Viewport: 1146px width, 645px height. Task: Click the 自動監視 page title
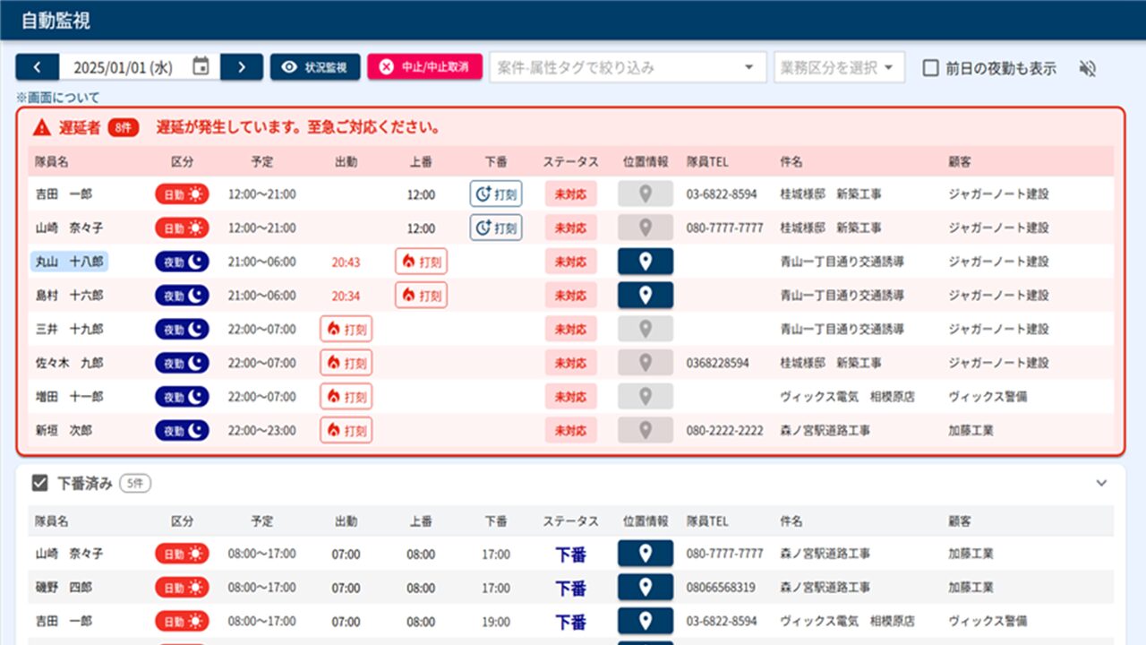55,21
